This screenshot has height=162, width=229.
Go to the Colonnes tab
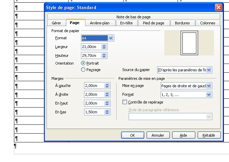[x=208, y=23]
